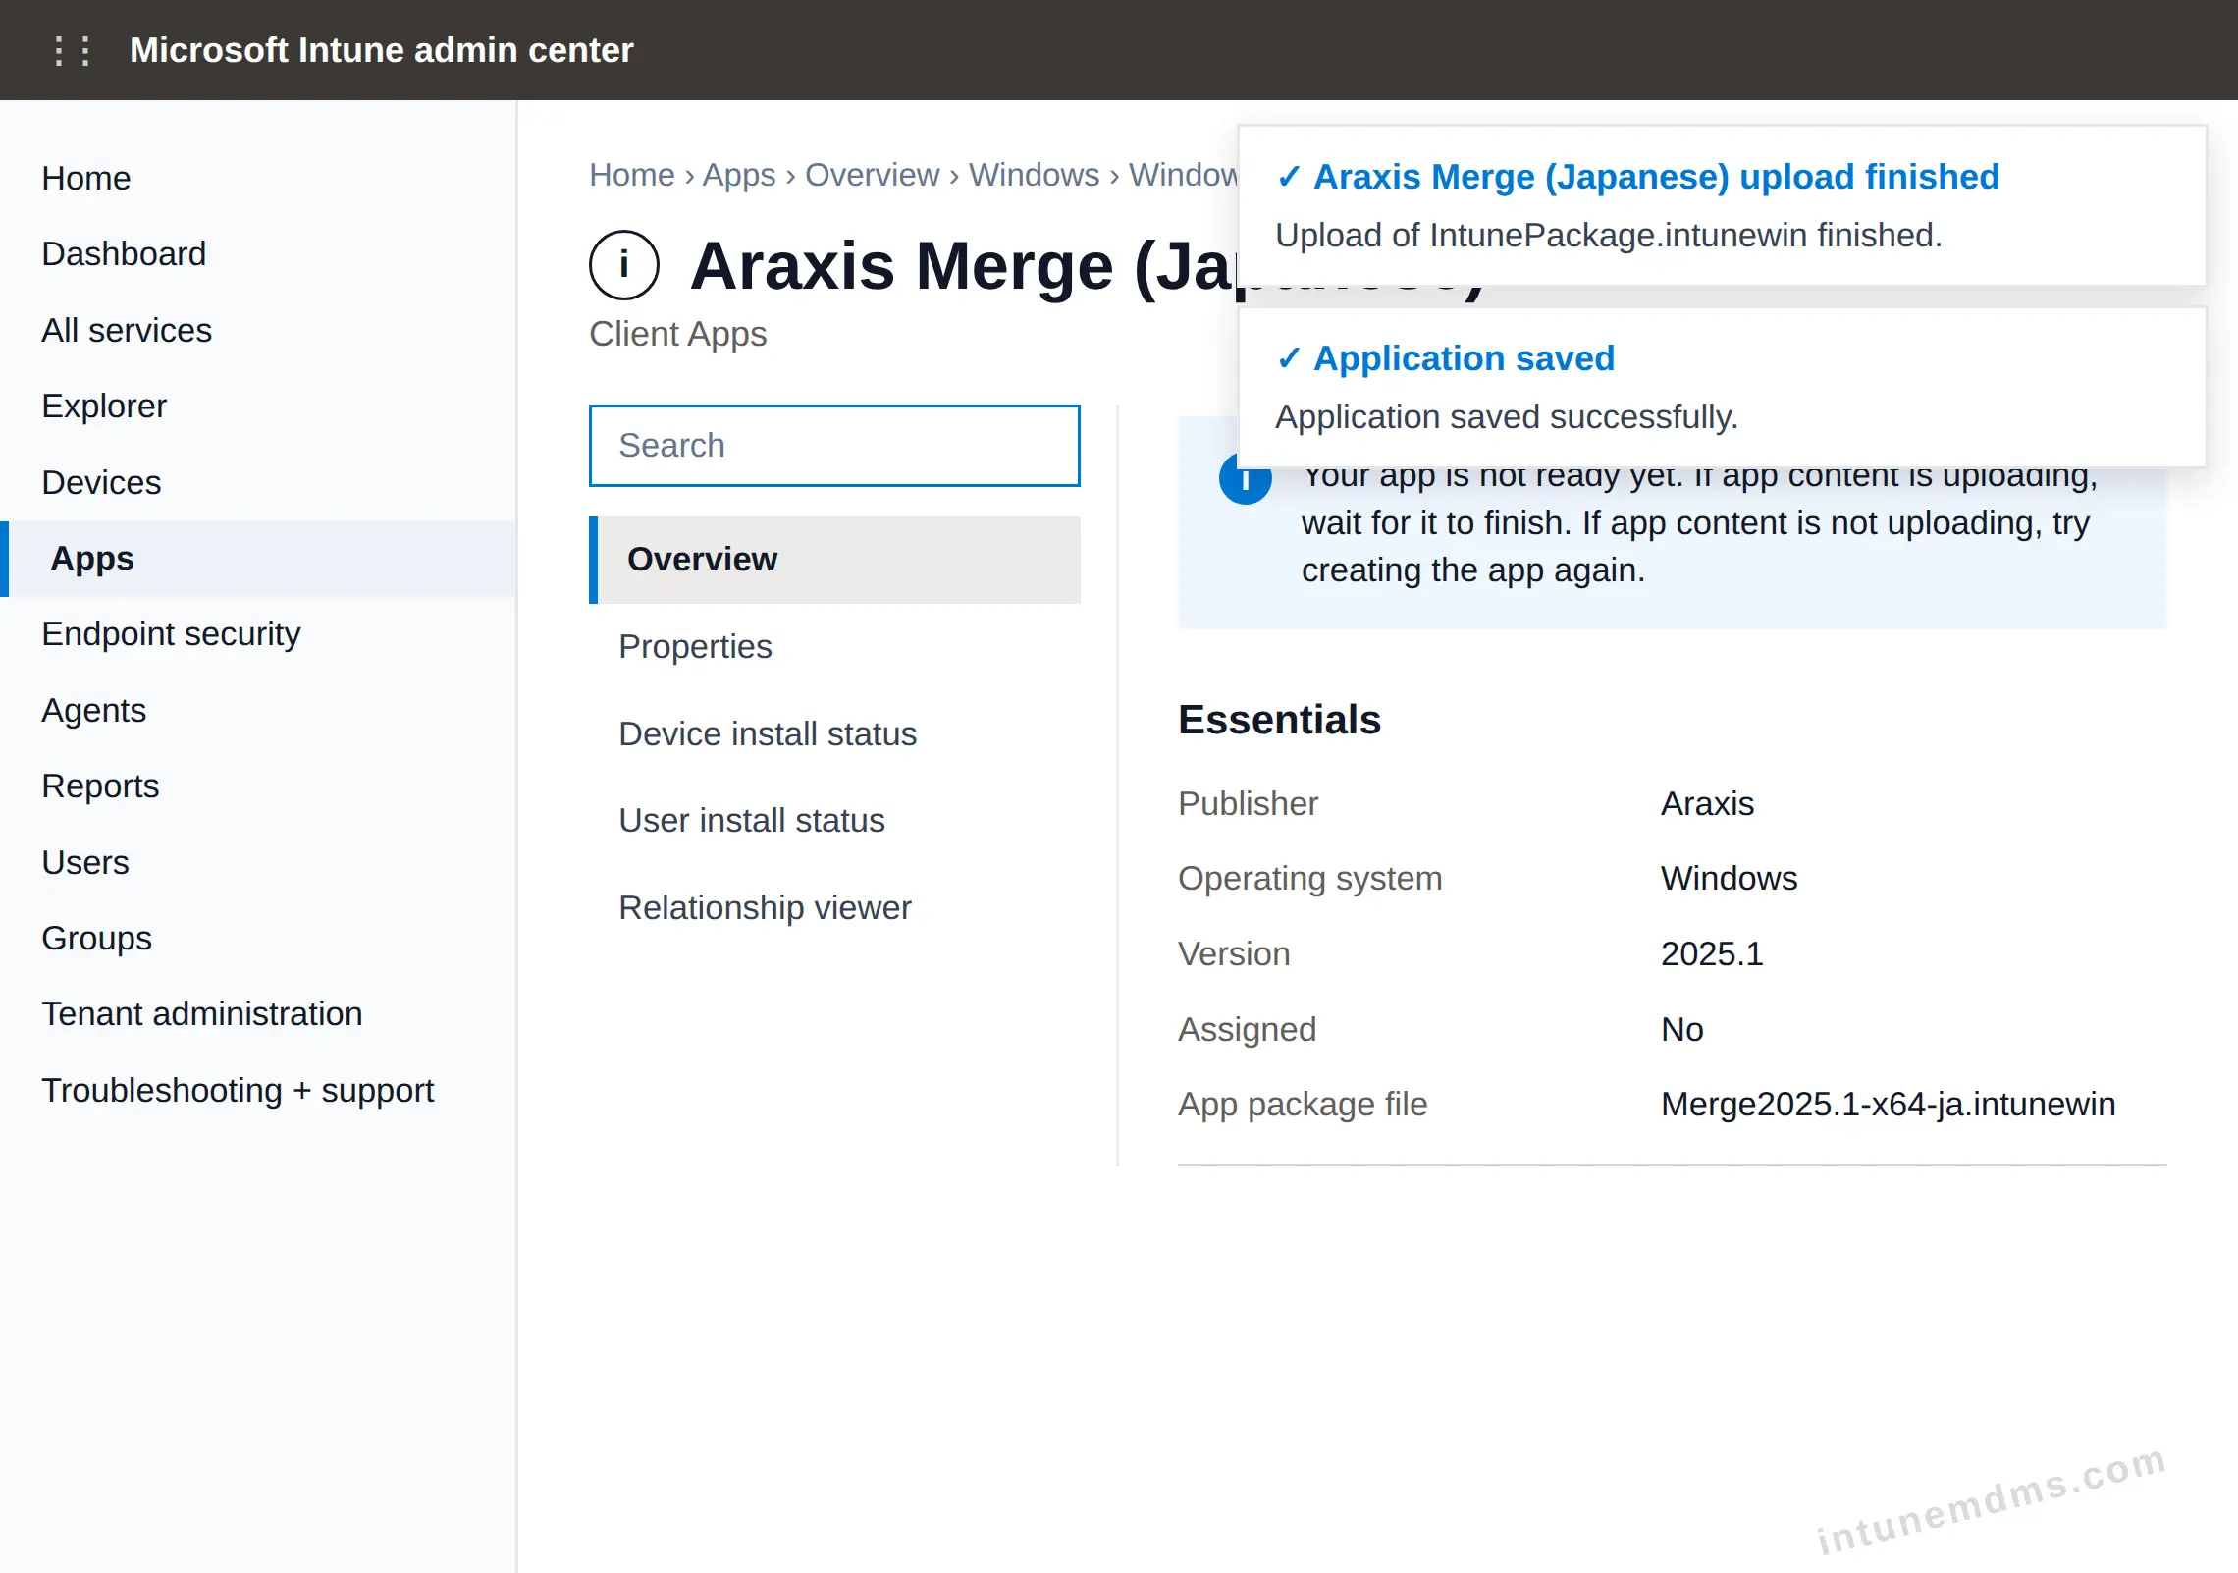
Task: Click the Assigned value 'No'
Action: [1681, 1029]
